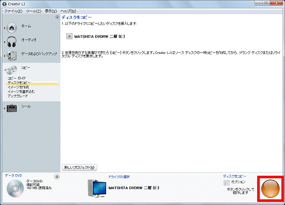Click the data DVD disc icon

tap(15, 189)
